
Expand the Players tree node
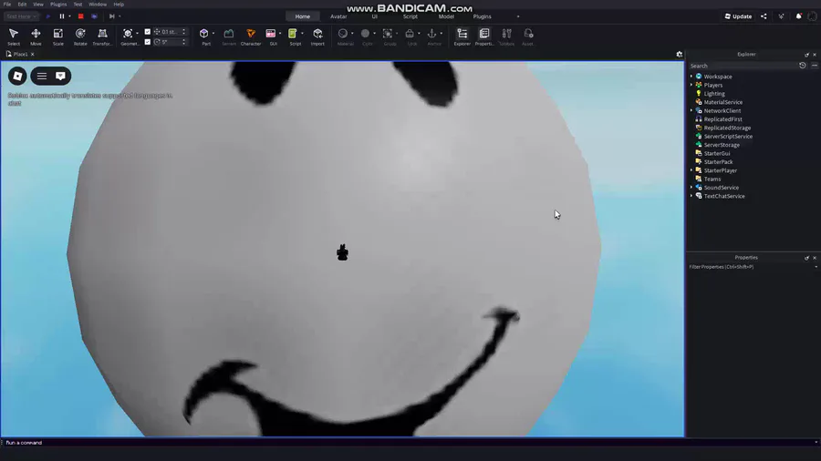click(691, 85)
